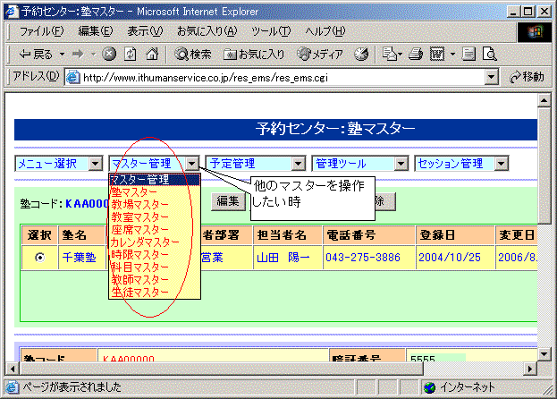Open the セッション管理 dropdown

[502, 164]
